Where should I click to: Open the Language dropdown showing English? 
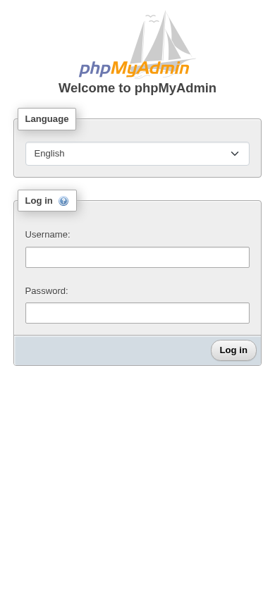(x=137, y=154)
